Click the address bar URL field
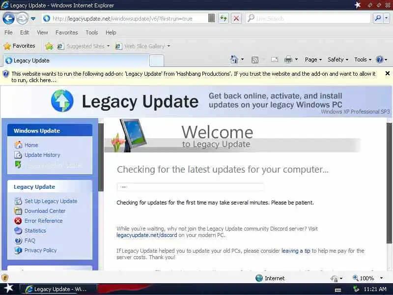 125,19
